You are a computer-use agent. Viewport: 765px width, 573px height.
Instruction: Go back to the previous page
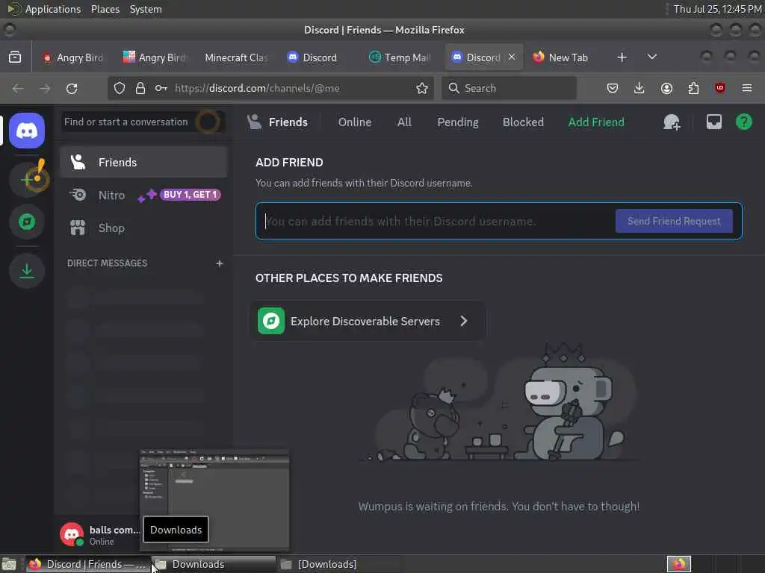point(18,88)
